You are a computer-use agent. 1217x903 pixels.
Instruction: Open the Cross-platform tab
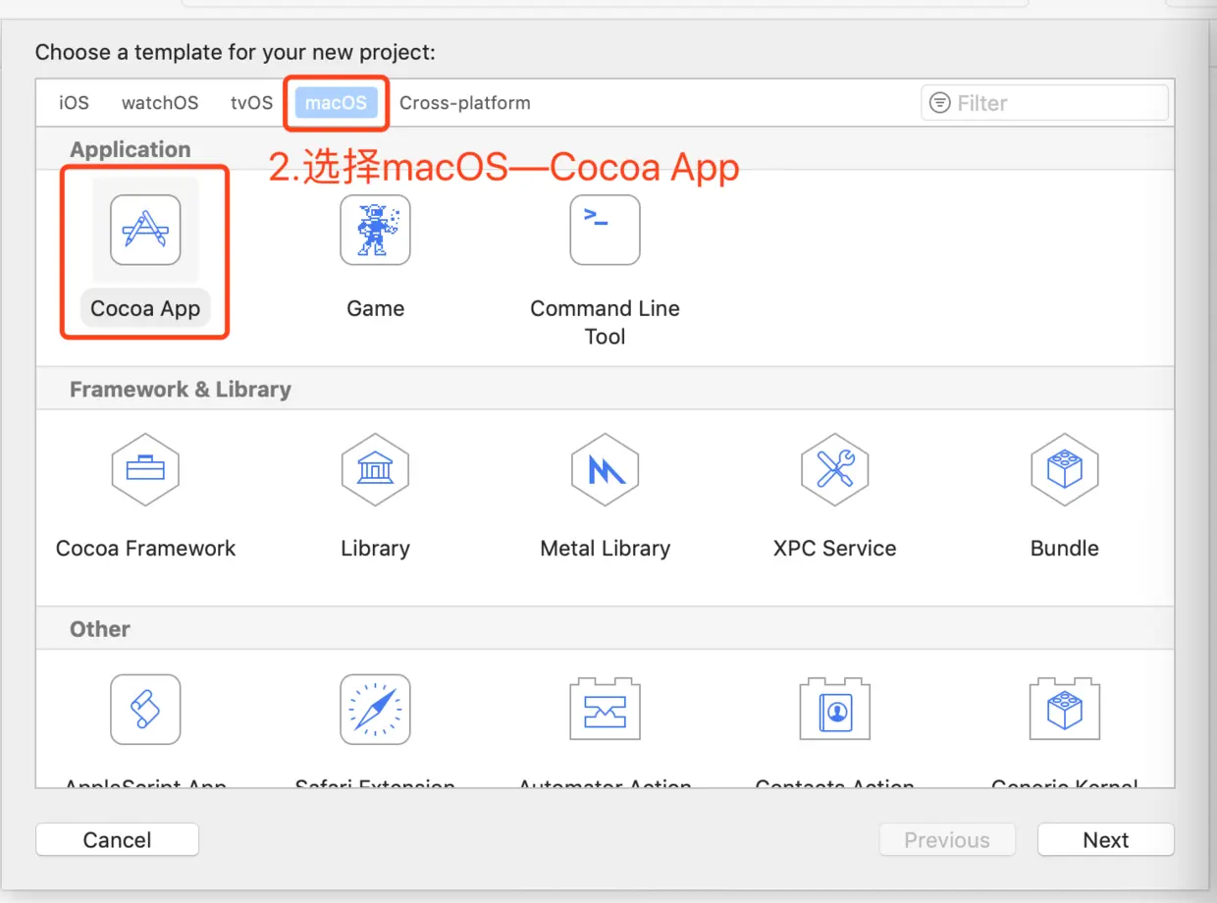pos(464,103)
